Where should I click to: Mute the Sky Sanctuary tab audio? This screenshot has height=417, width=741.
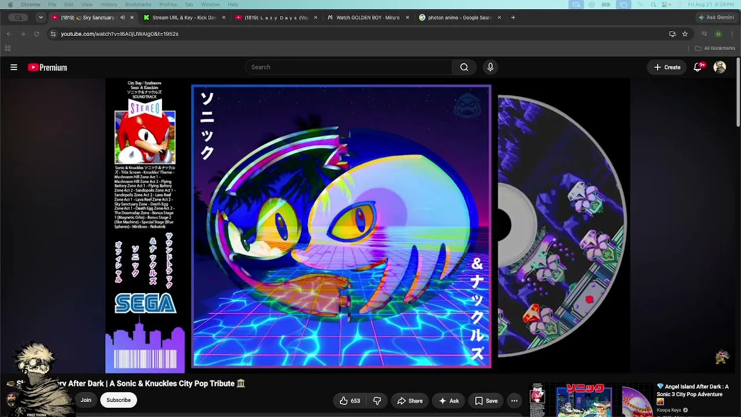click(x=123, y=17)
